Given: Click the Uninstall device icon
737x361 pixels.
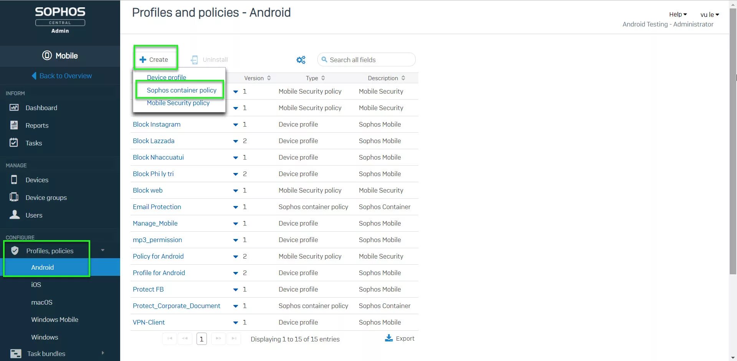Looking at the screenshot, I should coord(195,59).
